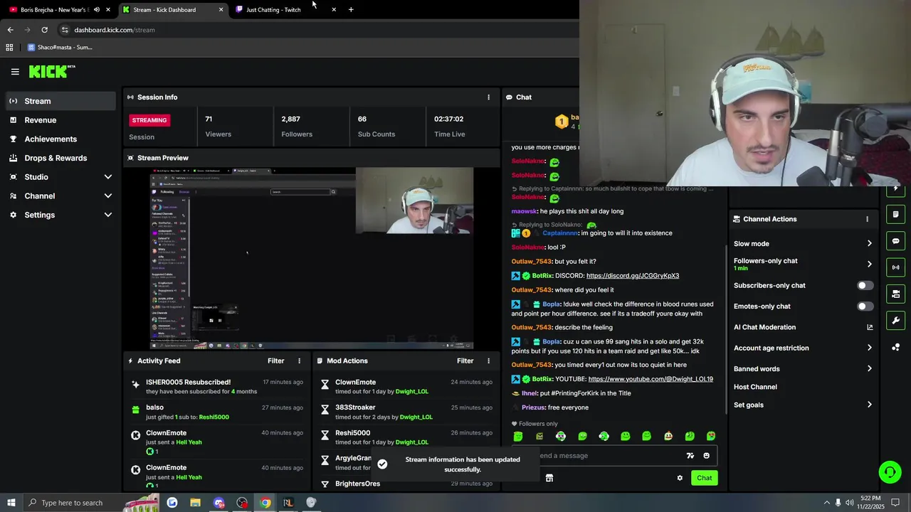Open the shop icon below message box

click(549, 478)
